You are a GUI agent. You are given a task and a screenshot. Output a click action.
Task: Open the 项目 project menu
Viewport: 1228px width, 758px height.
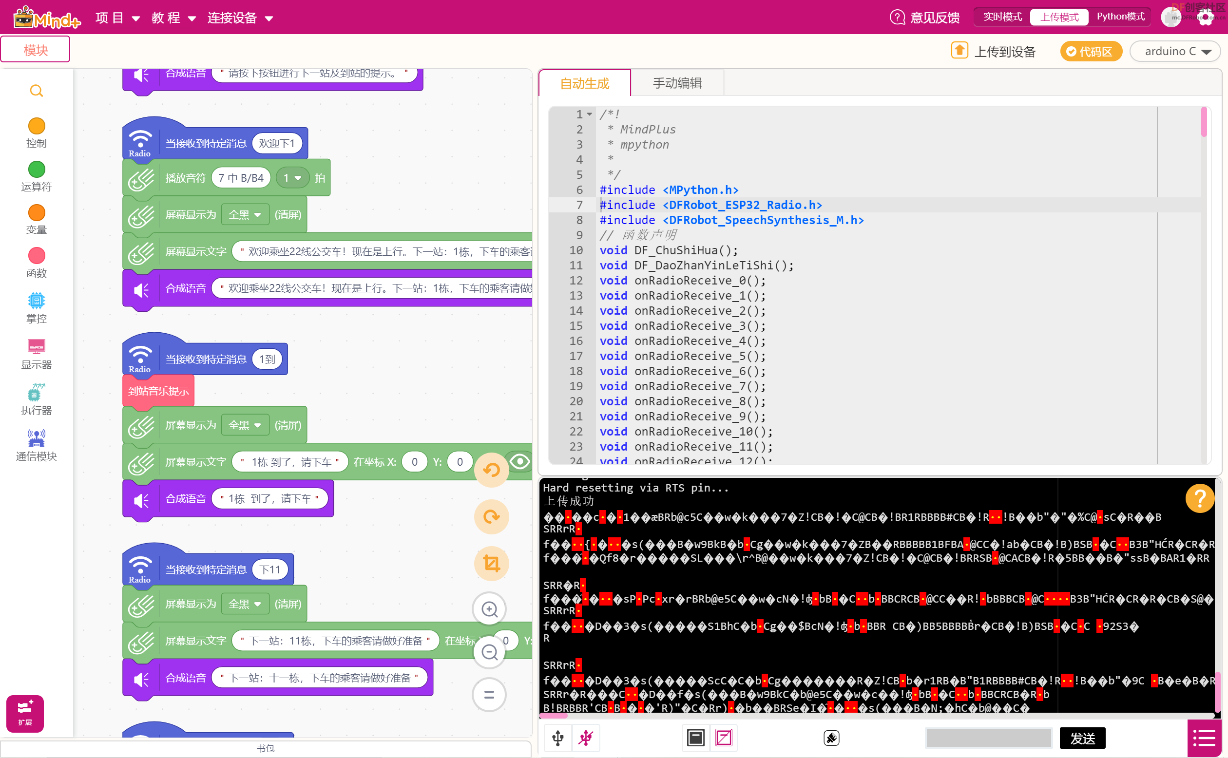117,18
